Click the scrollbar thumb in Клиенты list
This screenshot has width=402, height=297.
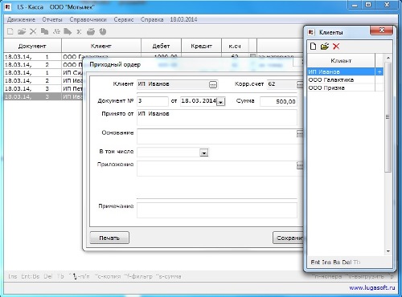388,117
